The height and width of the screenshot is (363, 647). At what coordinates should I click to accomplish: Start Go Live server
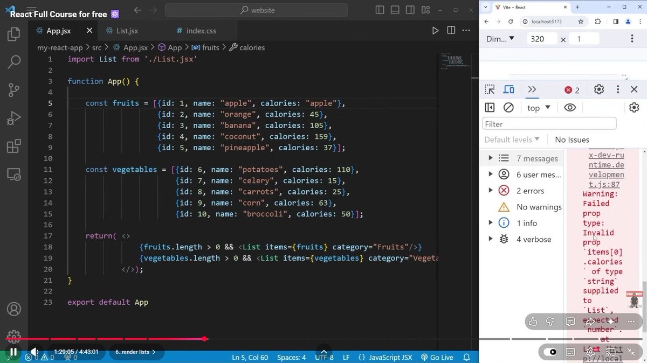pyautogui.click(x=437, y=358)
